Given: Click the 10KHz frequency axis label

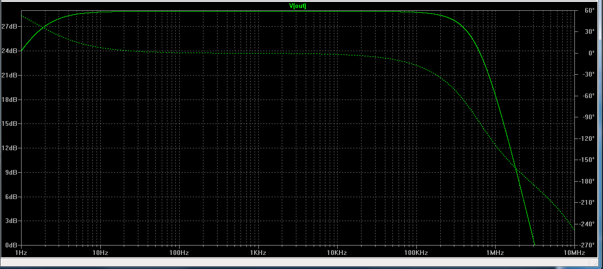Looking at the screenshot, I should [337, 253].
